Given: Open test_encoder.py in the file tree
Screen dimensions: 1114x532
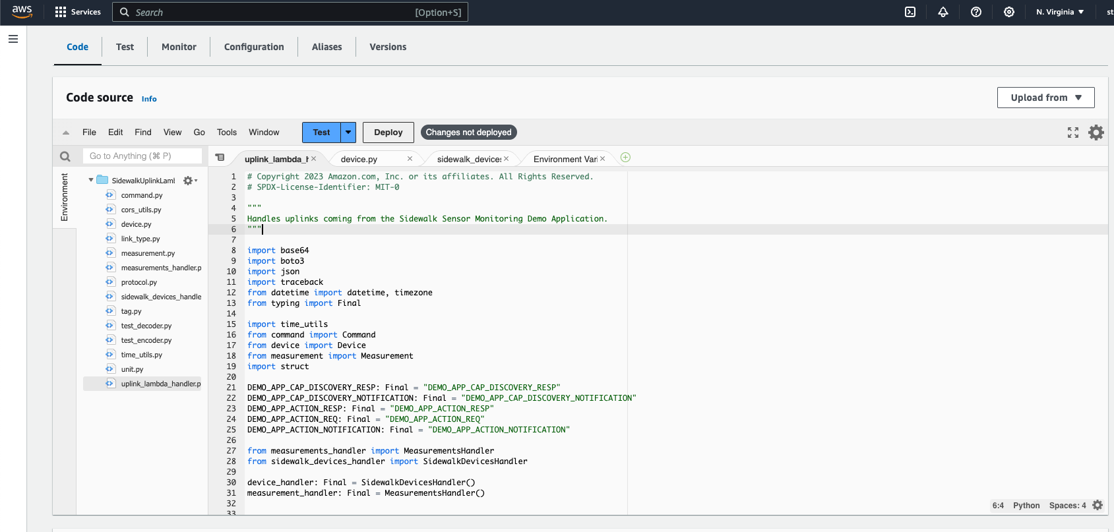Looking at the screenshot, I should pyautogui.click(x=146, y=340).
